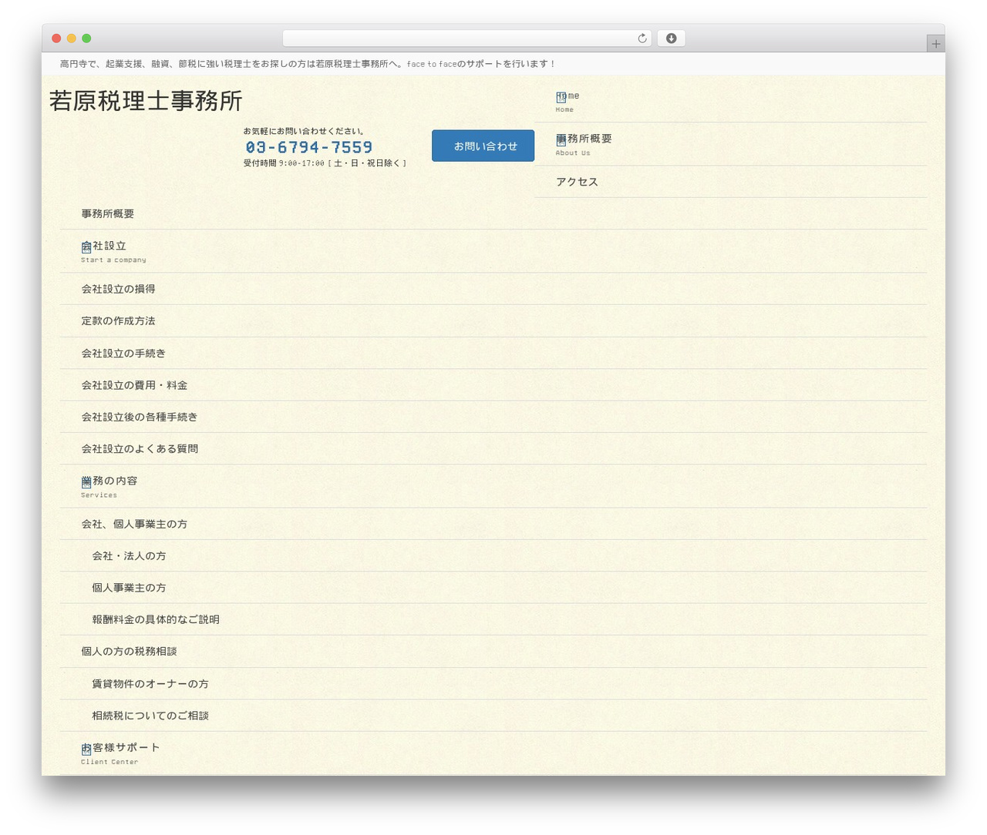The width and height of the screenshot is (987, 835).
Task: Open the 若原税理士事務所 site title link
Action: click(x=146, y=101)
